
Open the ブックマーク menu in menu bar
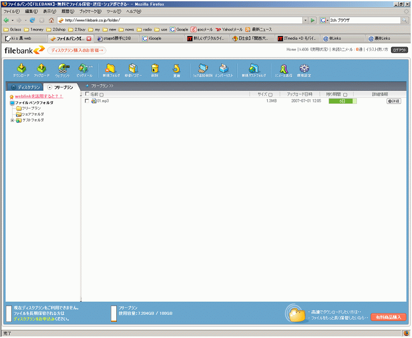pyautogui.click(x=90, y=11)
